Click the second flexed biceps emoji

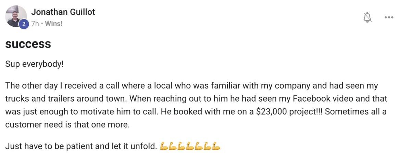pyautogui.click(x=173, y=147)
